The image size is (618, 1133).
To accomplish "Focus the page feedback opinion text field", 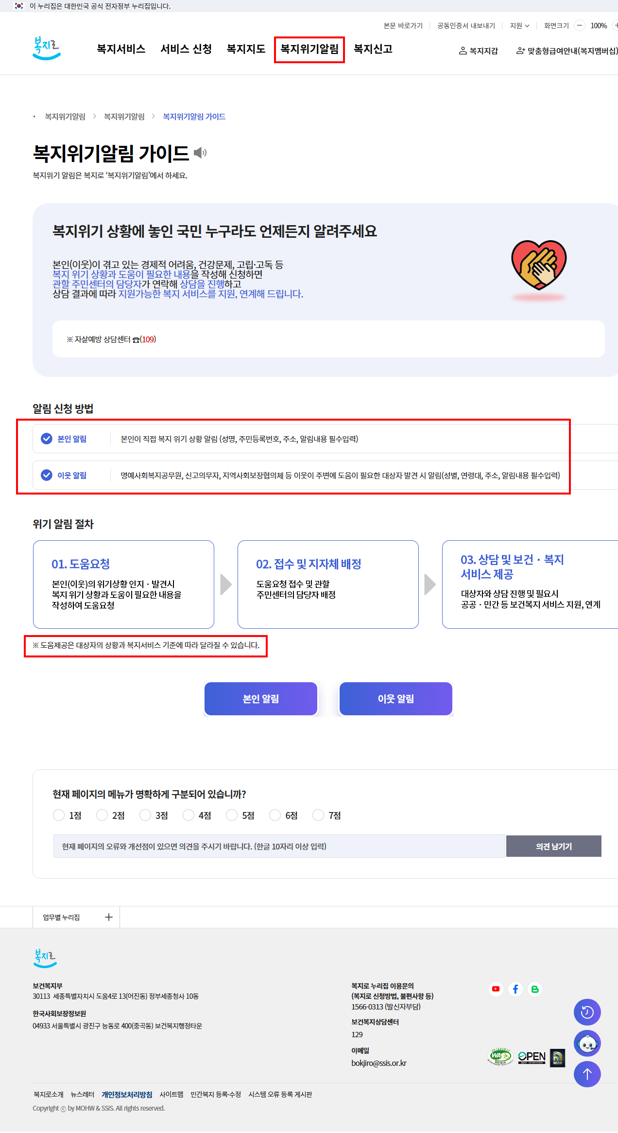I will (x=279, y=846).
